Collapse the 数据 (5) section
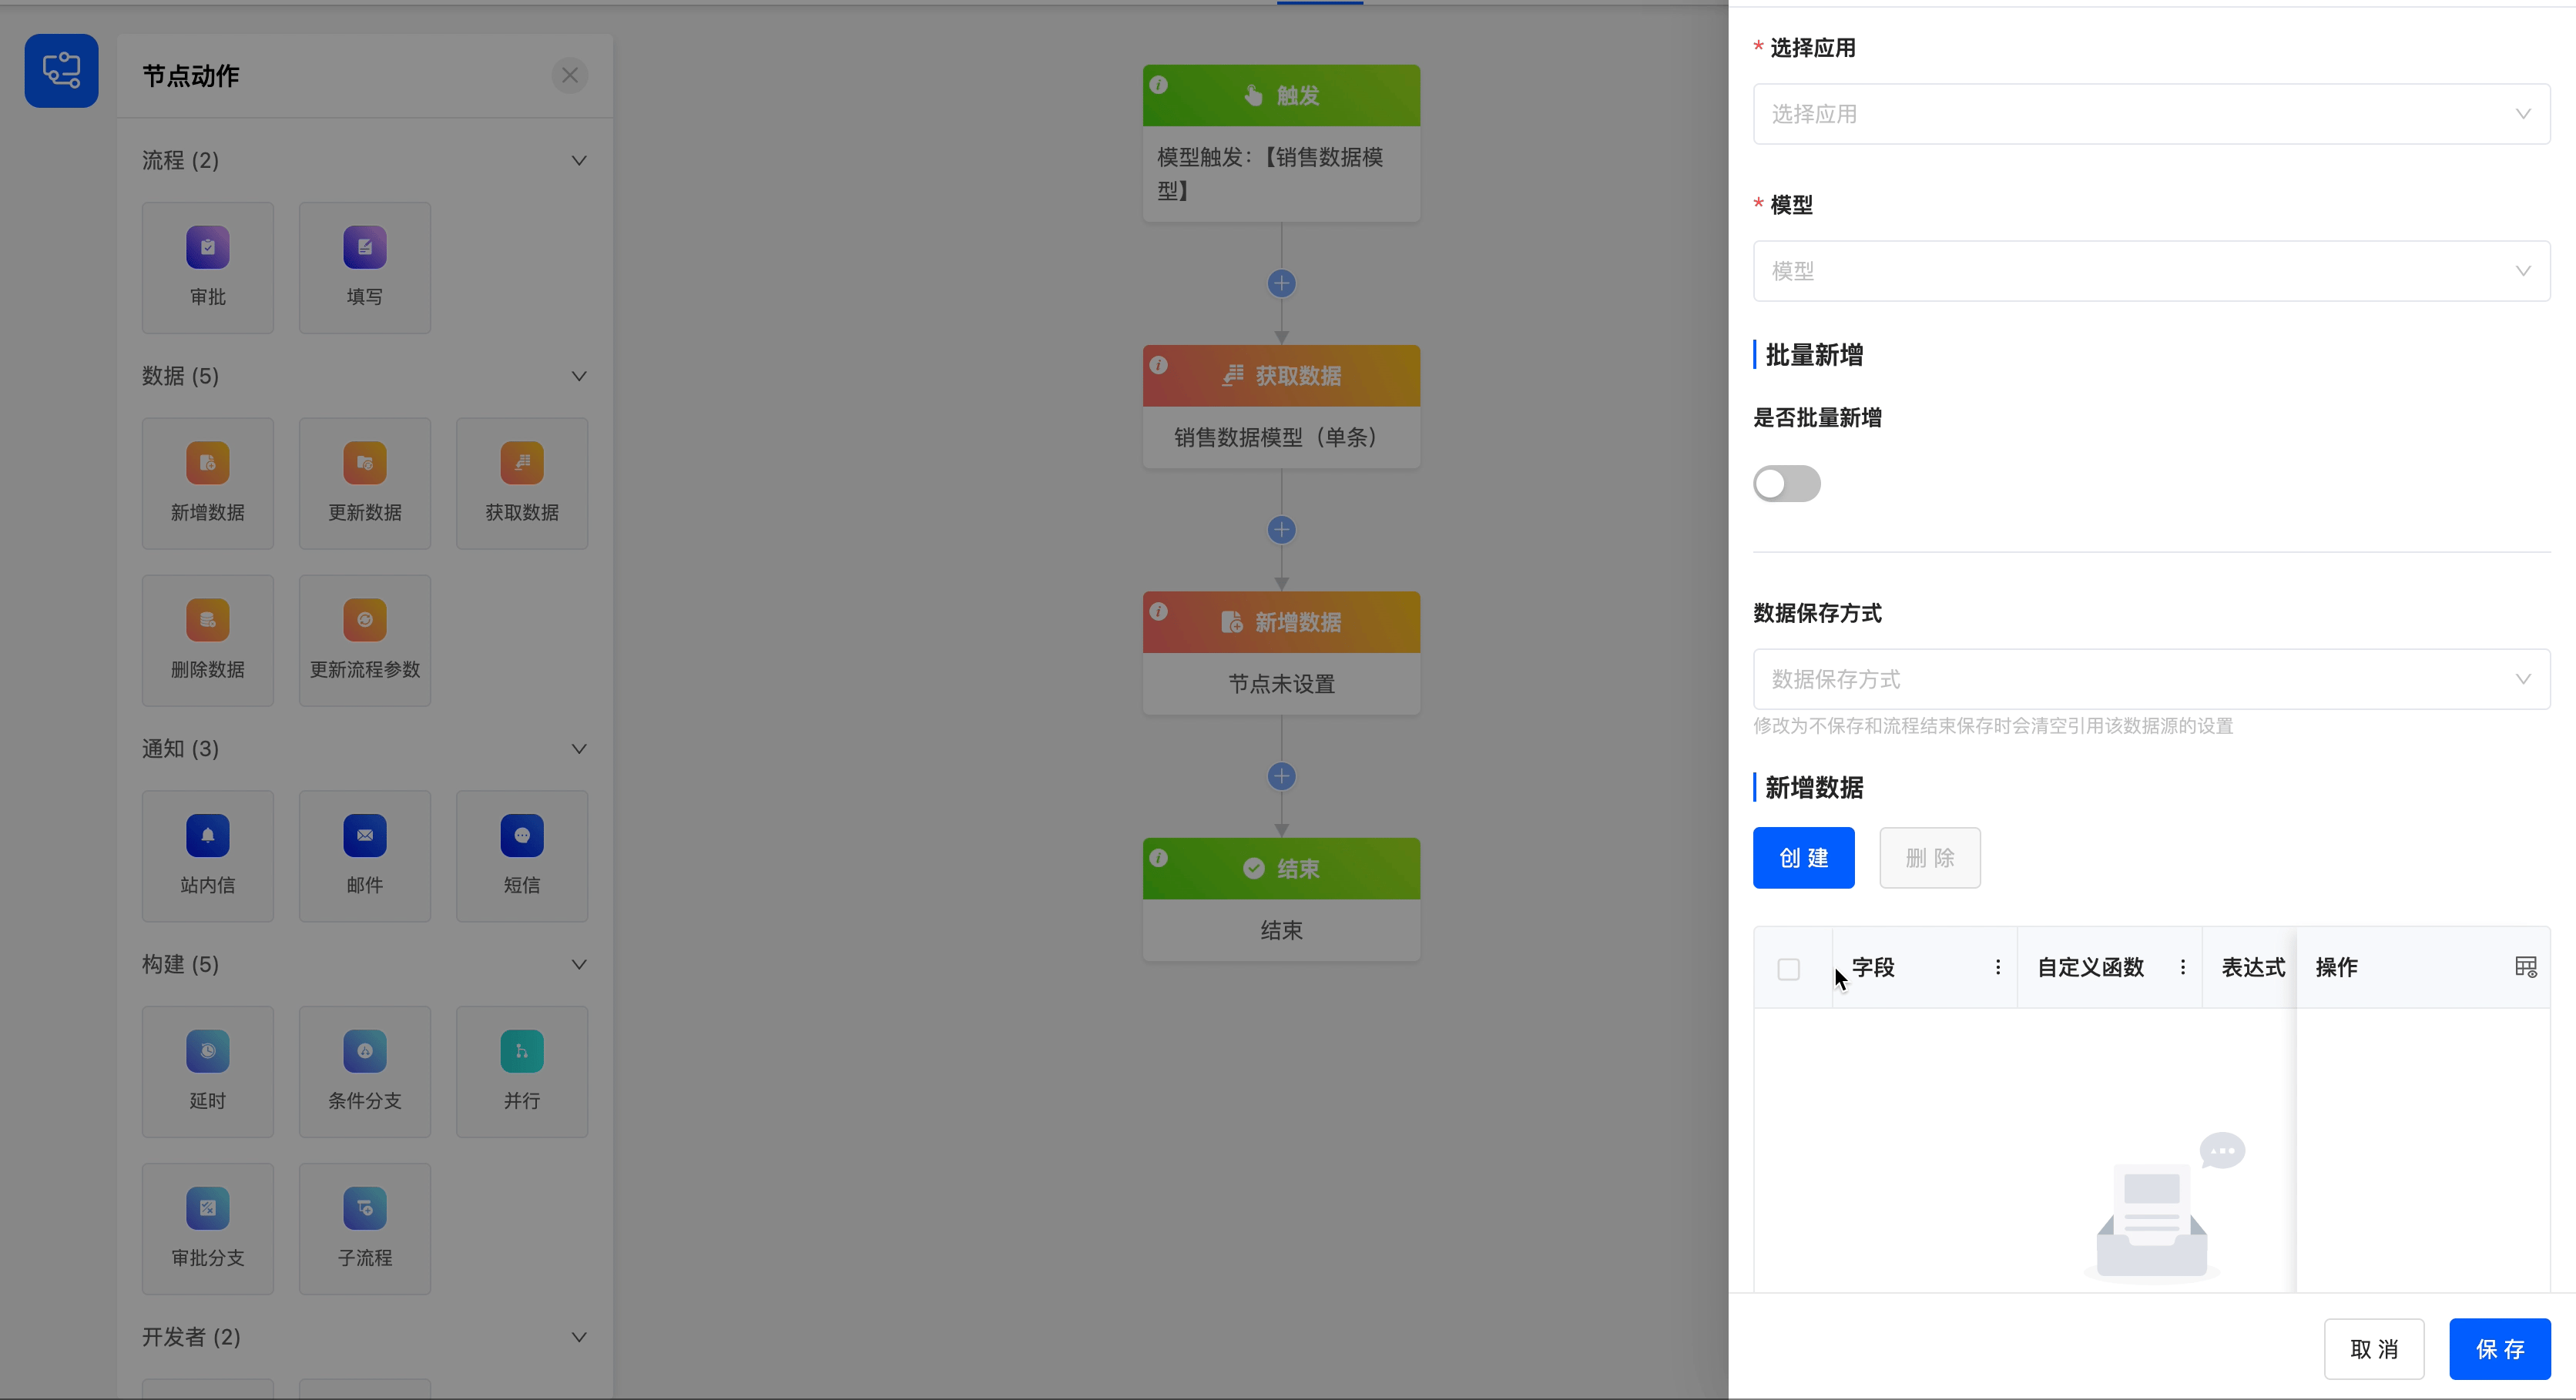 578,376
